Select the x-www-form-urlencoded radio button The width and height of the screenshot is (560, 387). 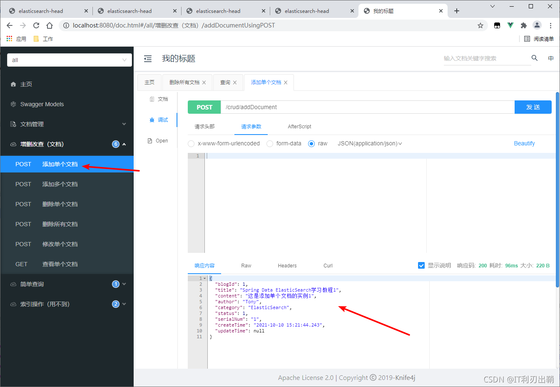pos(191,143)
